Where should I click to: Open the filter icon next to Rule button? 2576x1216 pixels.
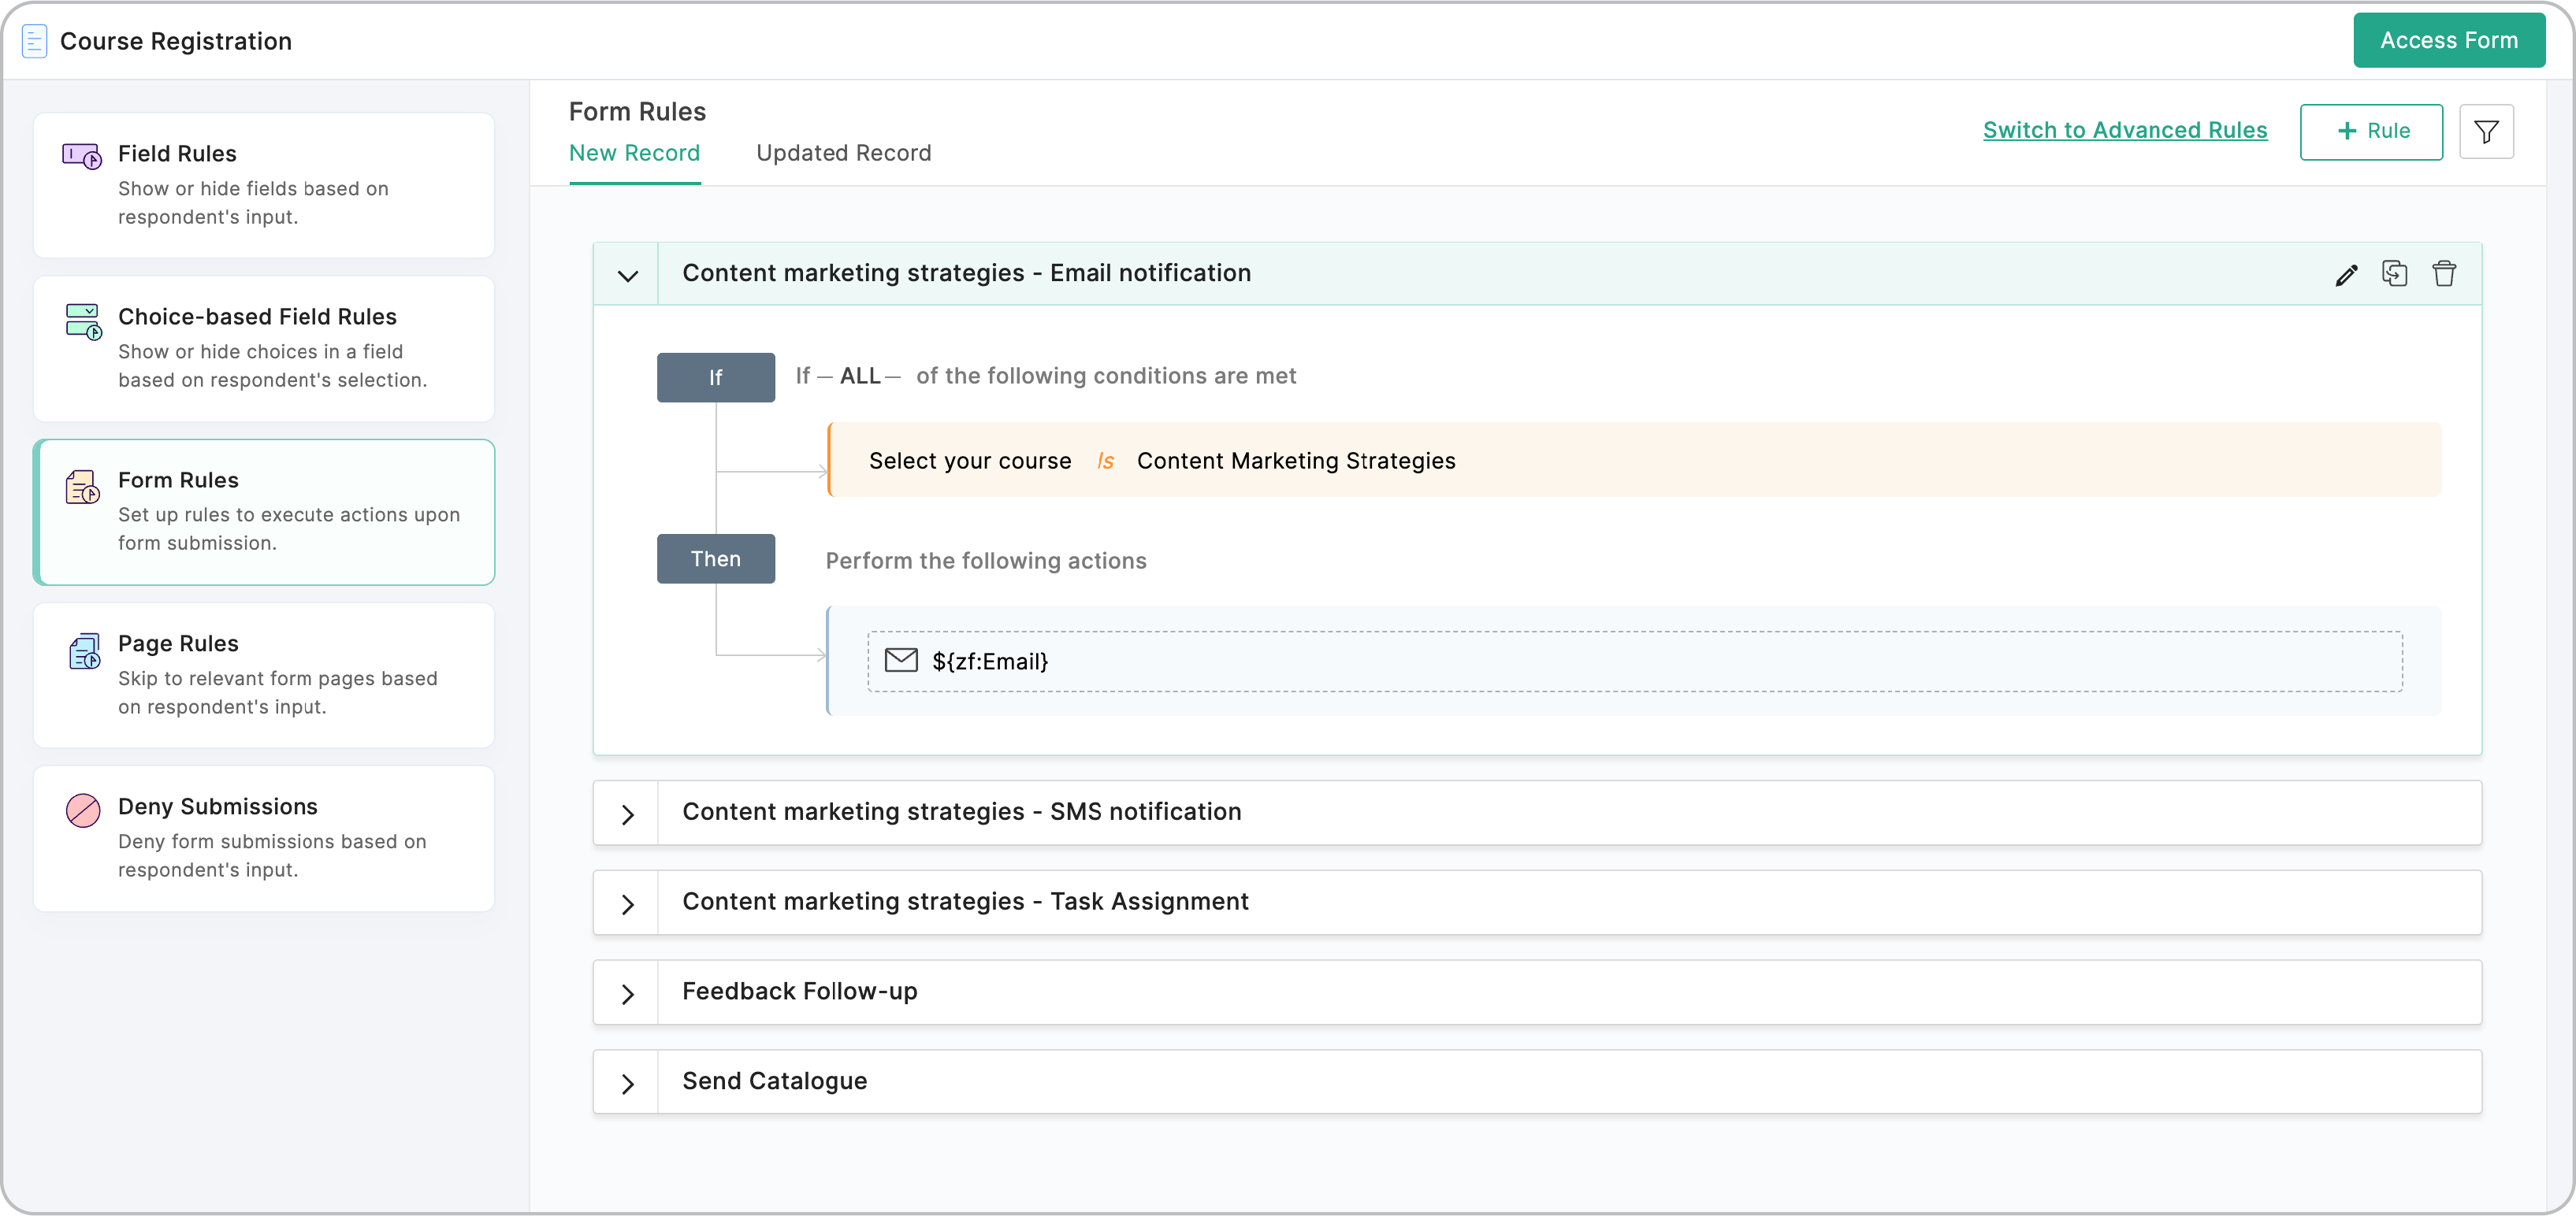pyautogui.click(x=2488, y=131)
